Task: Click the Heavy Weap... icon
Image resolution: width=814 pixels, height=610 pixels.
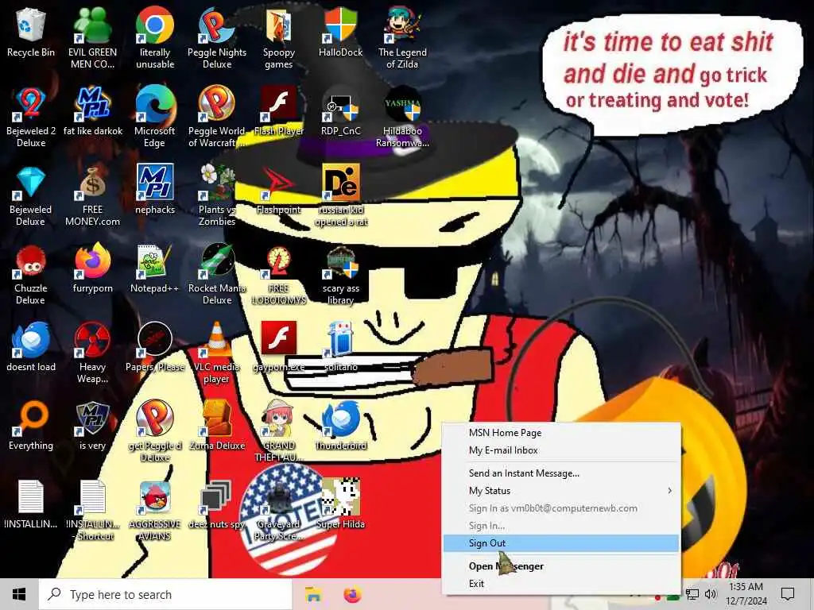Action: [92, 353]
